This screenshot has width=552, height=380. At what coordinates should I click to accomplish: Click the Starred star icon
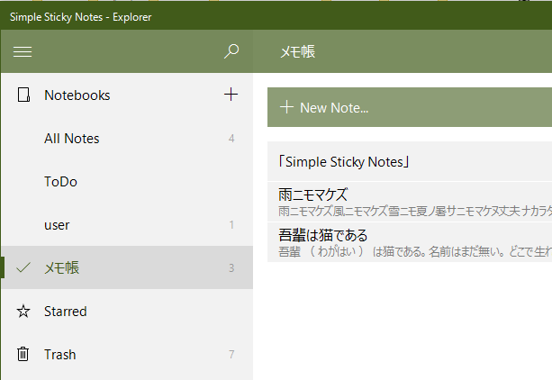click(x=23, y=312)
